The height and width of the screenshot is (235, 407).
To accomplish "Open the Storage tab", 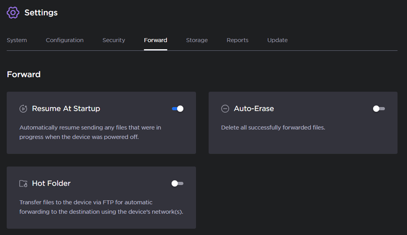I will (x=197, y=40).
